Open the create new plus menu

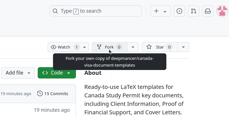161,11
